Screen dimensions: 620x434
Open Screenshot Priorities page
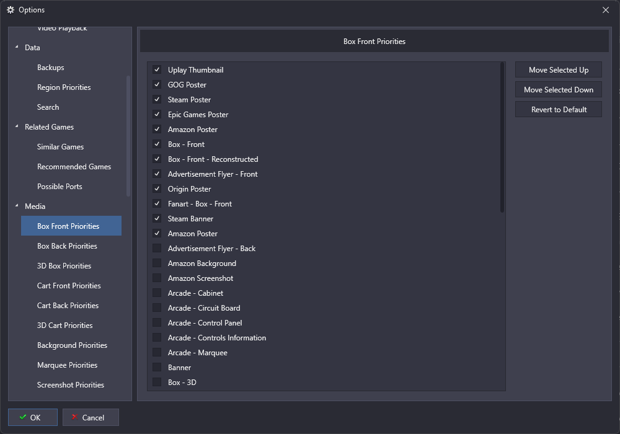71,384
